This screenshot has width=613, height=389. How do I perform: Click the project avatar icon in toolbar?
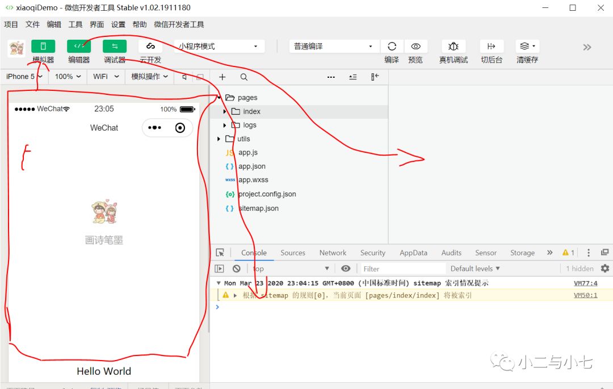[16, 48]
